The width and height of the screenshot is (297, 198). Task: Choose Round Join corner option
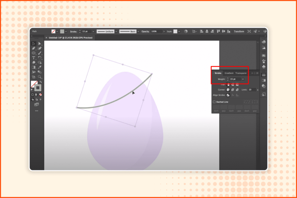(233, 90)
